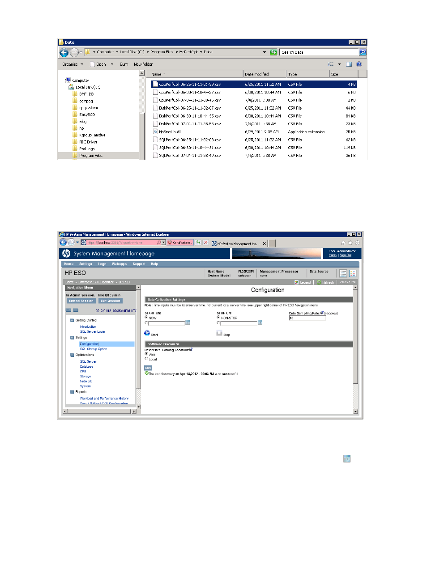Open the IE Home icon
This screenshot has width=427, height=568.
[x=343, y=243]
